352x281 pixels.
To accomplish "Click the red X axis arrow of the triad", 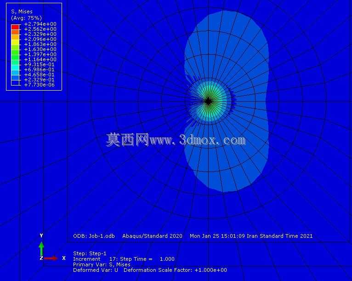I will click(x=51, y=258).
